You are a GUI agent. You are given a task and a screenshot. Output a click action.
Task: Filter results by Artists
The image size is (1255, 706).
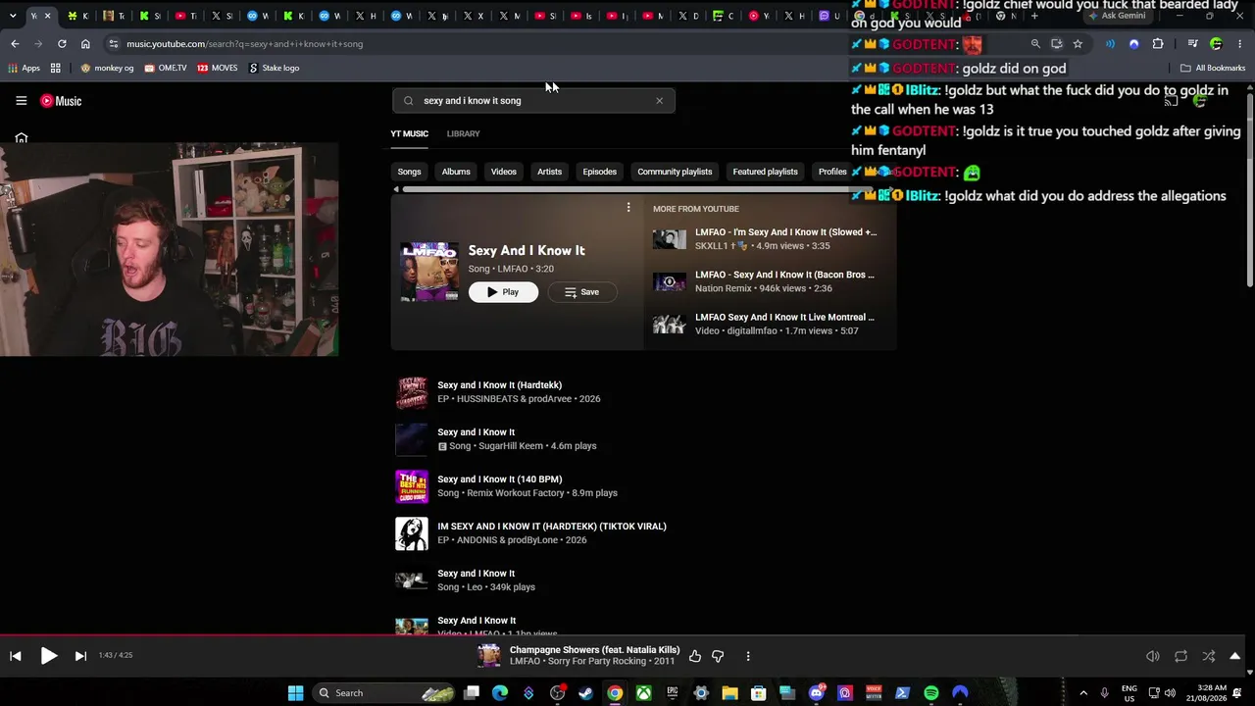click(549, 172)
